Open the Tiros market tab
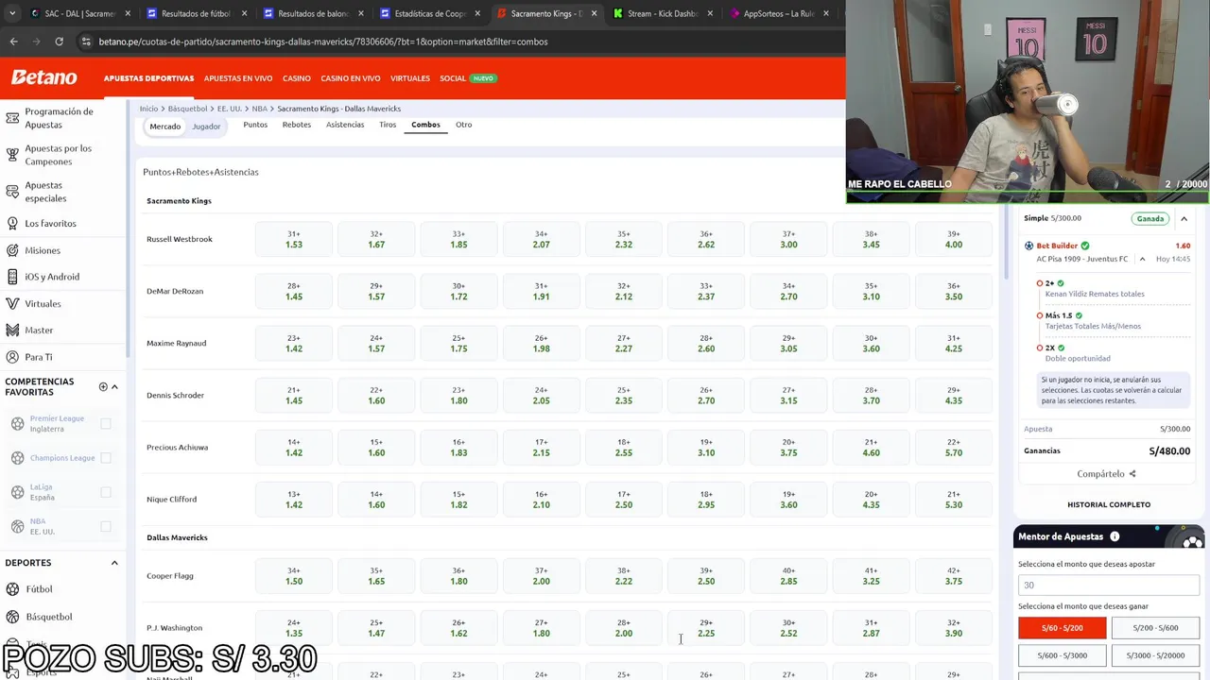This screenshot has height=680, width=1210. click(388, 125)
